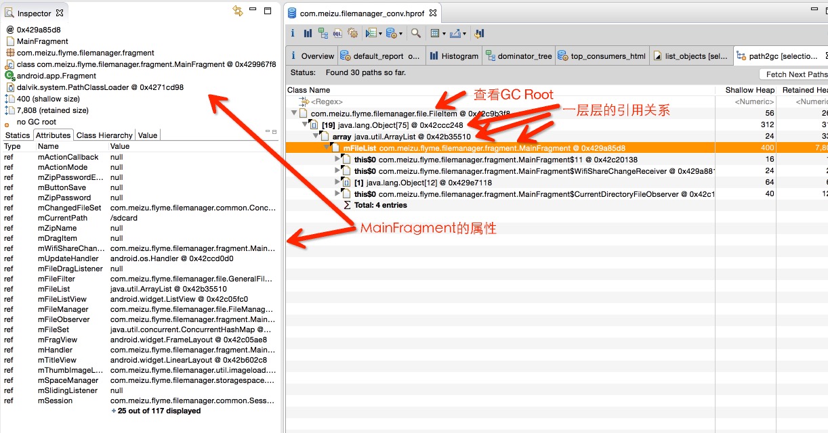
Task: Switch to the Statics tab
Action: click(x=18, y=135)
